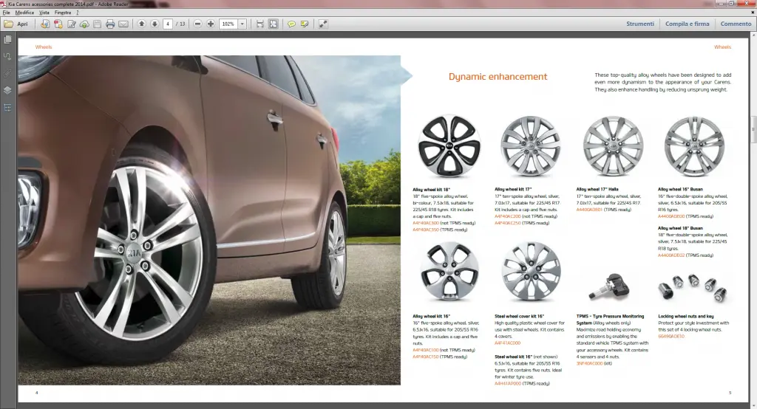Click the steel wheel cover 16 inch image
Viewport: 757px width, 409px height.
coord(531,272)
